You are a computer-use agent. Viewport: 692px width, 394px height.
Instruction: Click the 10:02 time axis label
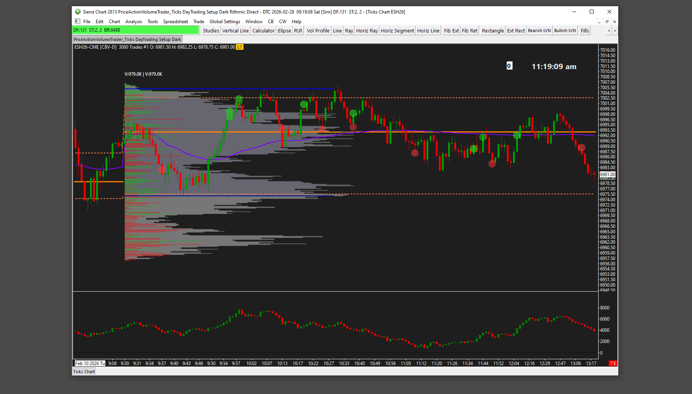pos(251,363)
